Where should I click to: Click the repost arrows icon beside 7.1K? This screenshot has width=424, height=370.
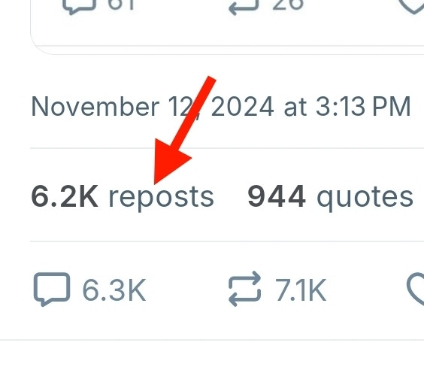[245, 289]
